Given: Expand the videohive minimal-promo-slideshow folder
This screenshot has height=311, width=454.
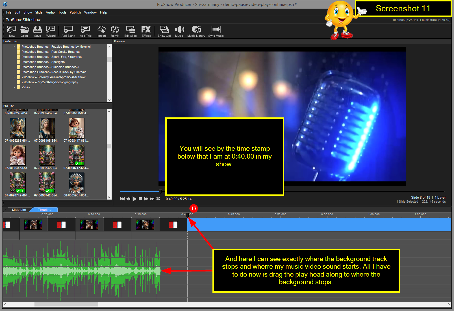Looking at the screenshot, I should pyautogui.click(x=14, y=77).
